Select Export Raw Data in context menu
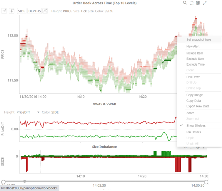Image resolution: width=222 pixels, height=191 pixels. click(x=198, y=106)
